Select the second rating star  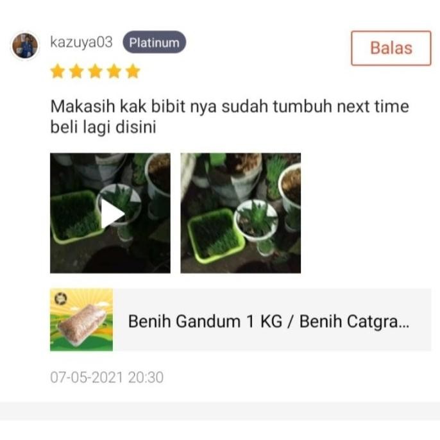pyautogui.click(x=76, y=71)
